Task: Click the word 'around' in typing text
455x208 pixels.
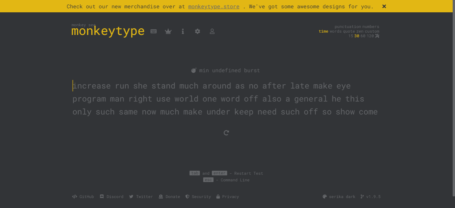Action: point(217,86)
